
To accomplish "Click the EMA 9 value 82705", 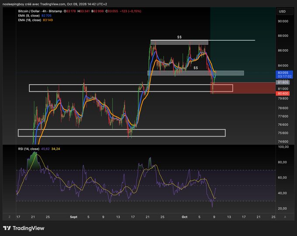I will [x=46, y=16].
